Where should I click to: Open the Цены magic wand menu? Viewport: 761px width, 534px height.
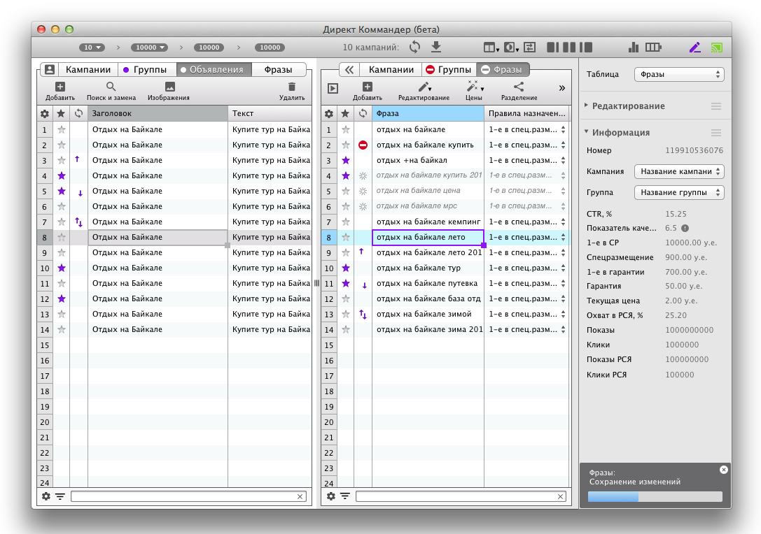(x=474, y=91)
